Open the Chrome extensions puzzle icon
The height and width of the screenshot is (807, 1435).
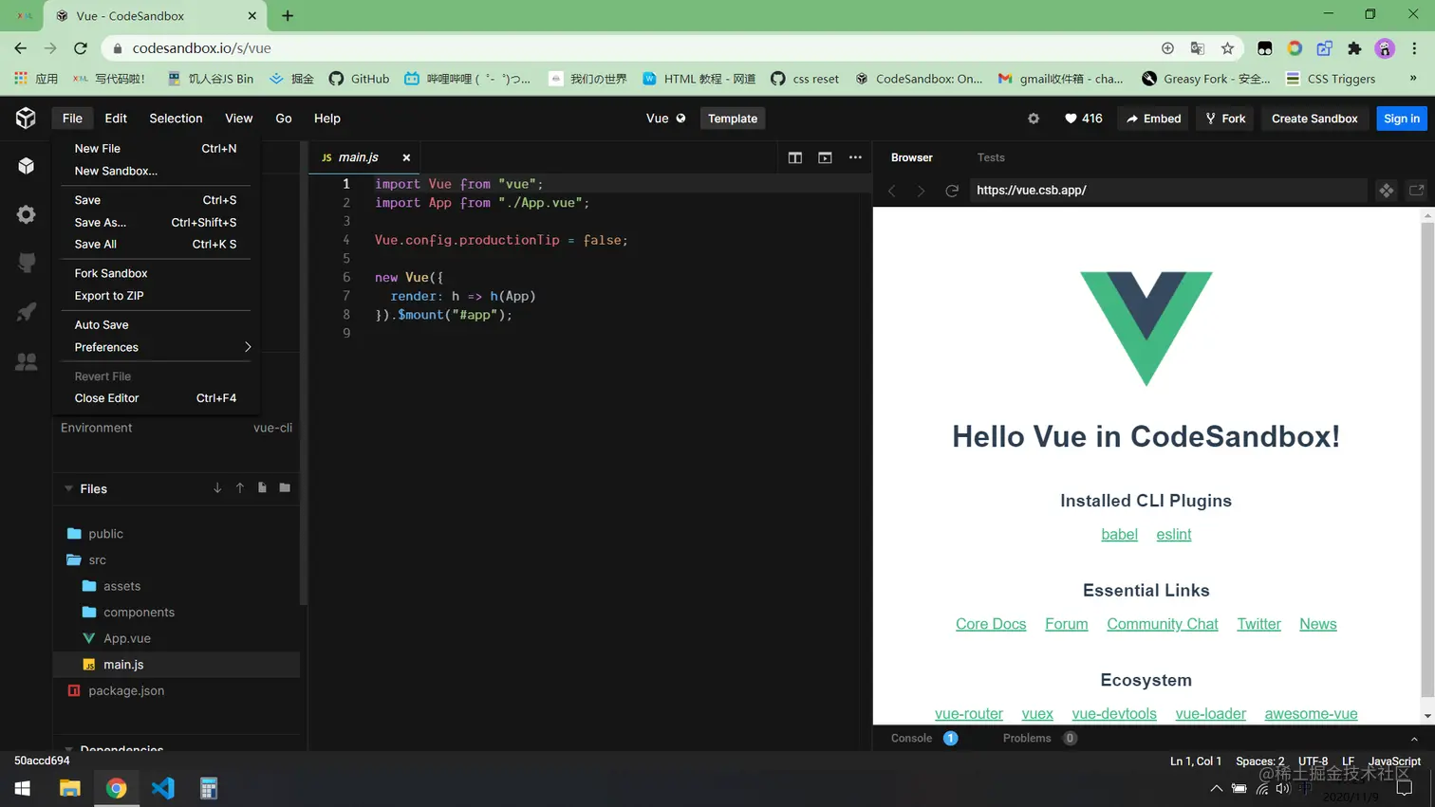tap(1354, 48)
